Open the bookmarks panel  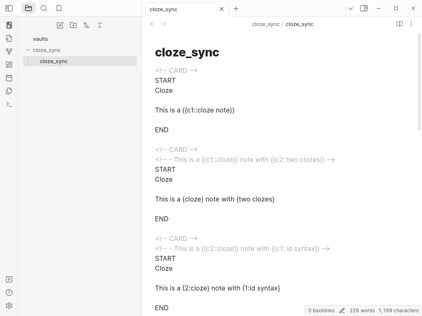click(59, 8)
